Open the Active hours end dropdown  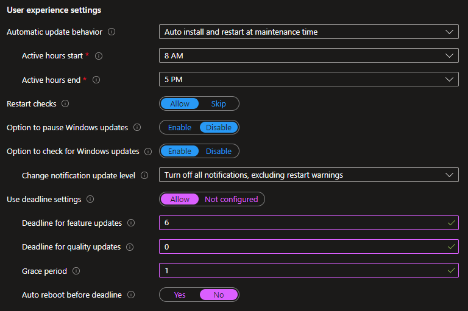308,80
